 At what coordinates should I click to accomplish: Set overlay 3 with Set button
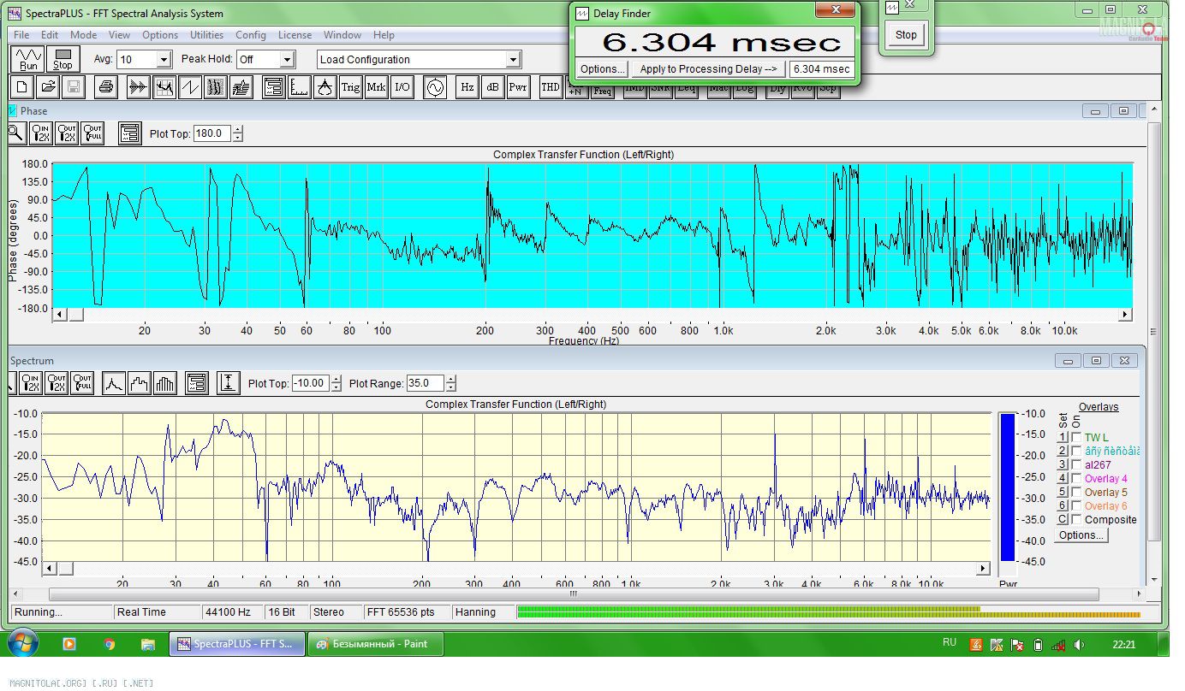(x=1063, y=464)
